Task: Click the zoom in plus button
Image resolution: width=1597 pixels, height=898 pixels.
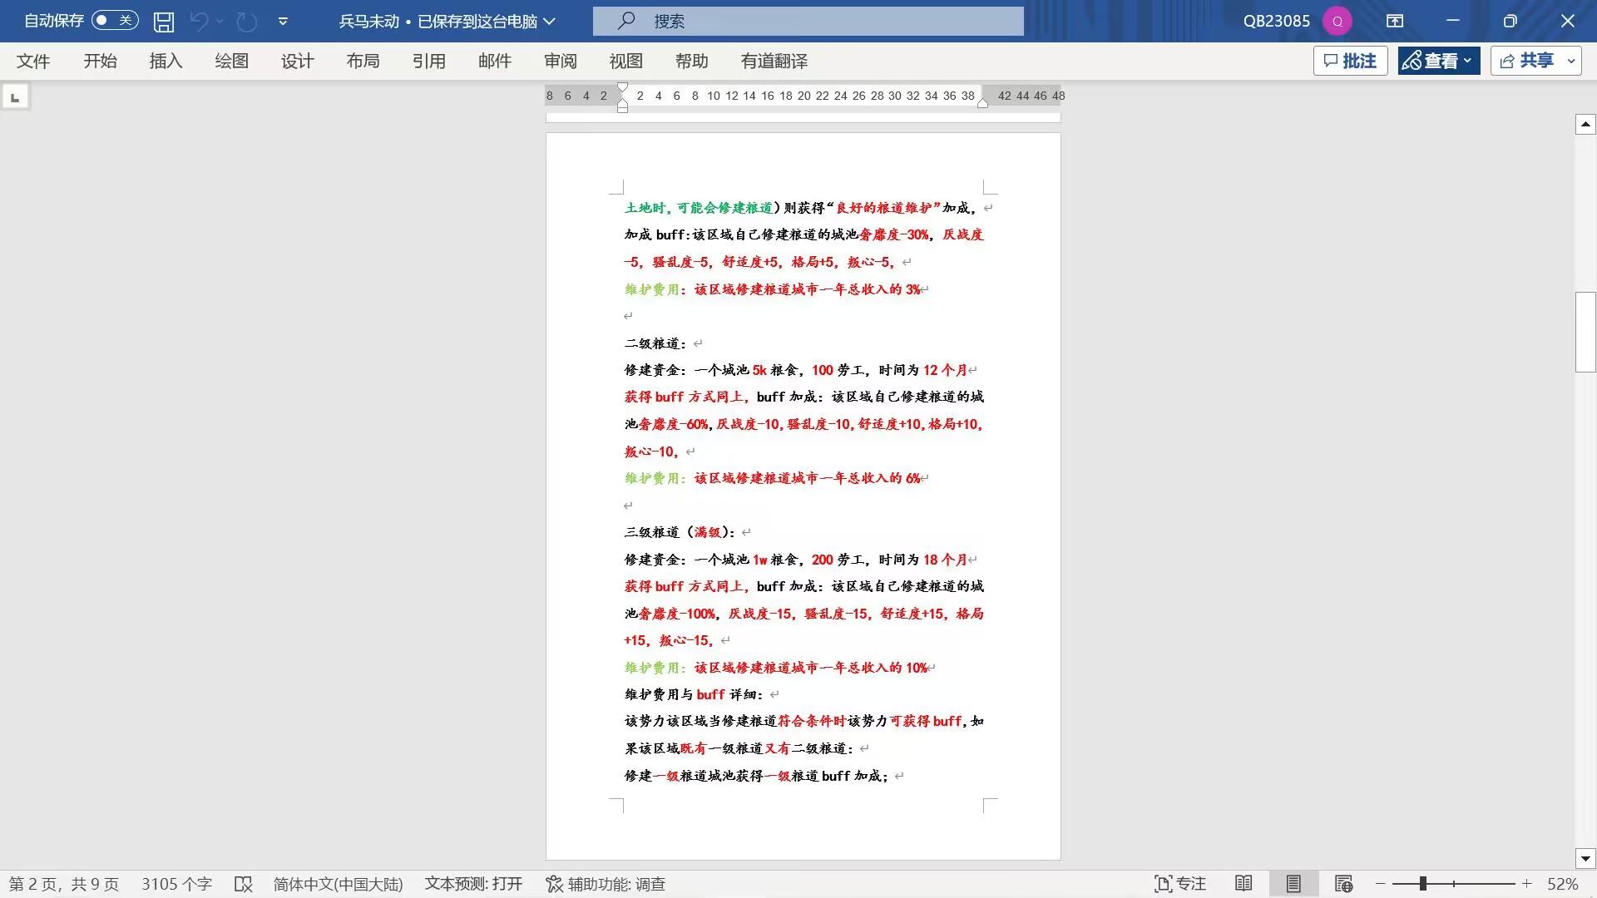Action: tap(1527, 884)
